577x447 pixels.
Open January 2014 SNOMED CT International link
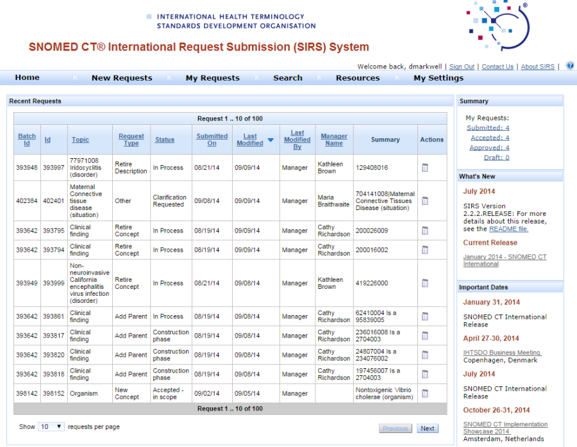pyautogui.click(x=505, y=260)
